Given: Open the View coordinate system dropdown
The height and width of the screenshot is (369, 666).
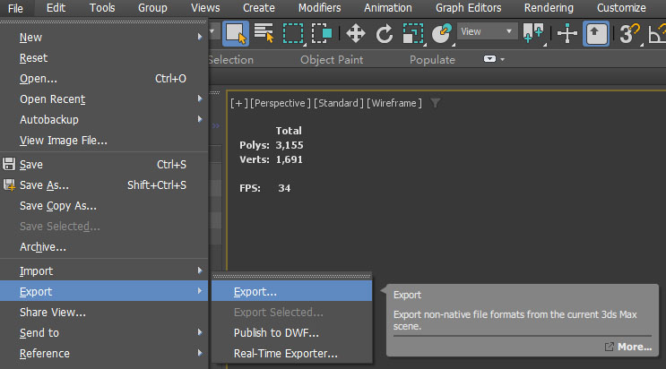Looking at the screenshot, I should tap(488, 31).
